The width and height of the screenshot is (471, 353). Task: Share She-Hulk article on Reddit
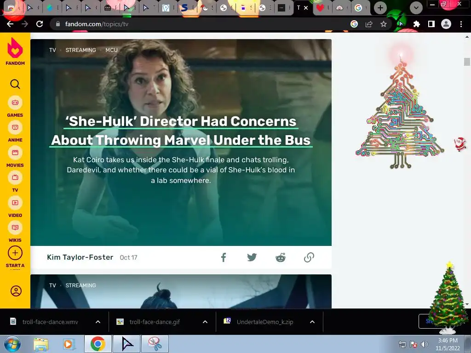[x=281, y=257]
